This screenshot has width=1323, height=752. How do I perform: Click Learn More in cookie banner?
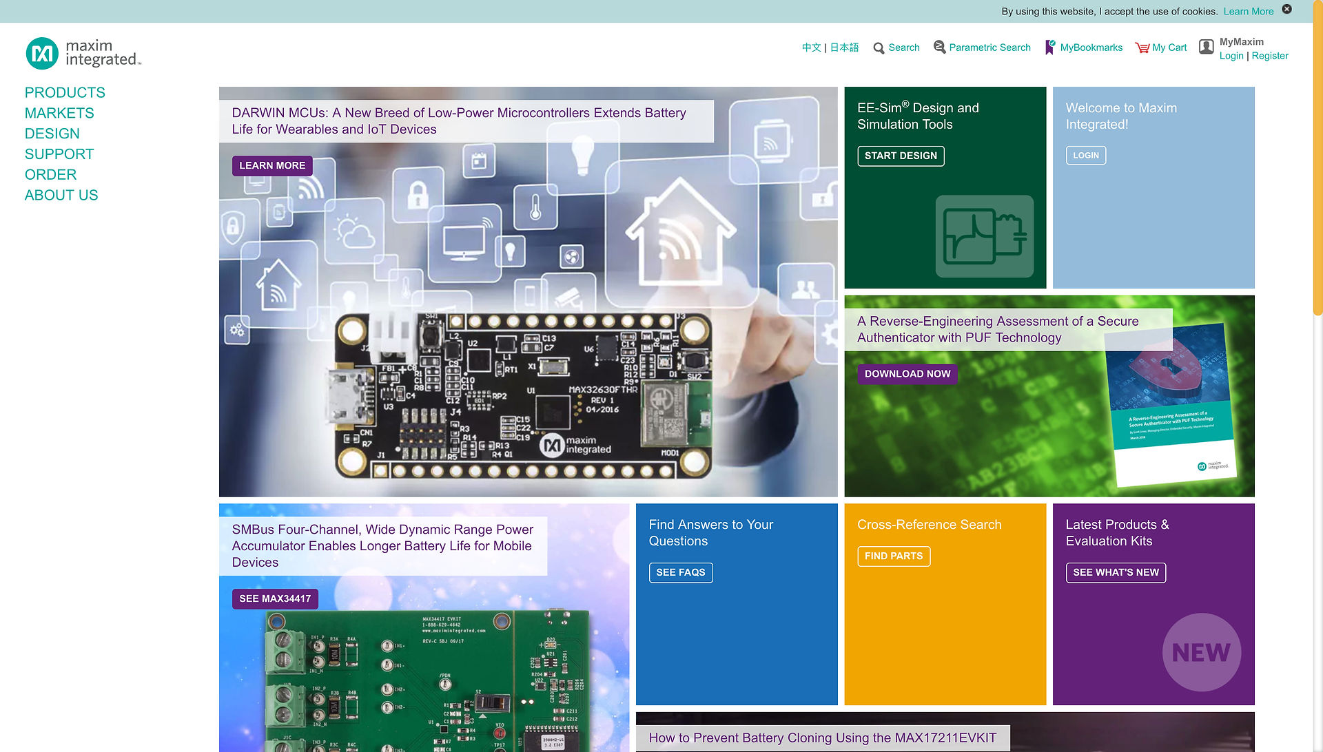pos(1249,12)
